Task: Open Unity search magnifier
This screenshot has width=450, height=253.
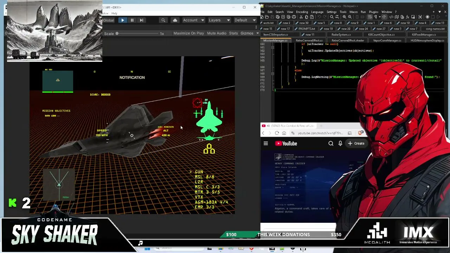Action: 163,20
